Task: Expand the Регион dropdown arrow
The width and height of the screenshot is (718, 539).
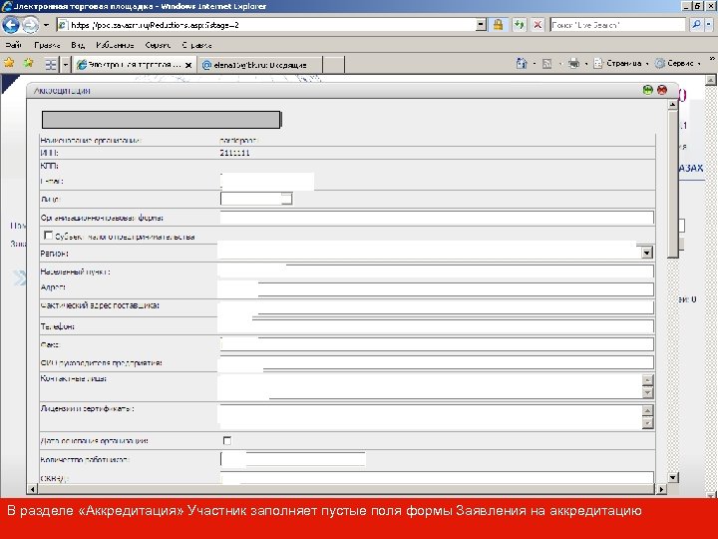Action: tap(646, 253)
